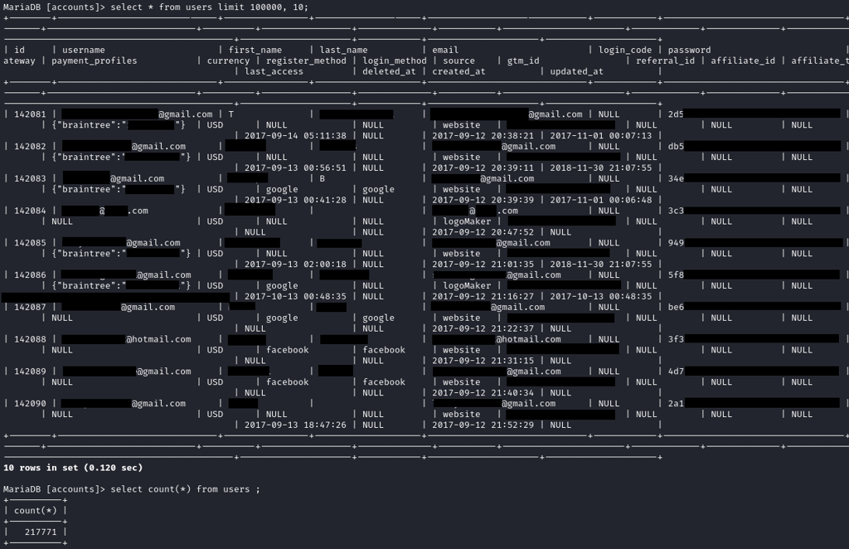
Task: Click the timestamp '2017-09-12 20:38:21'
Action: [x=483, y=136]
